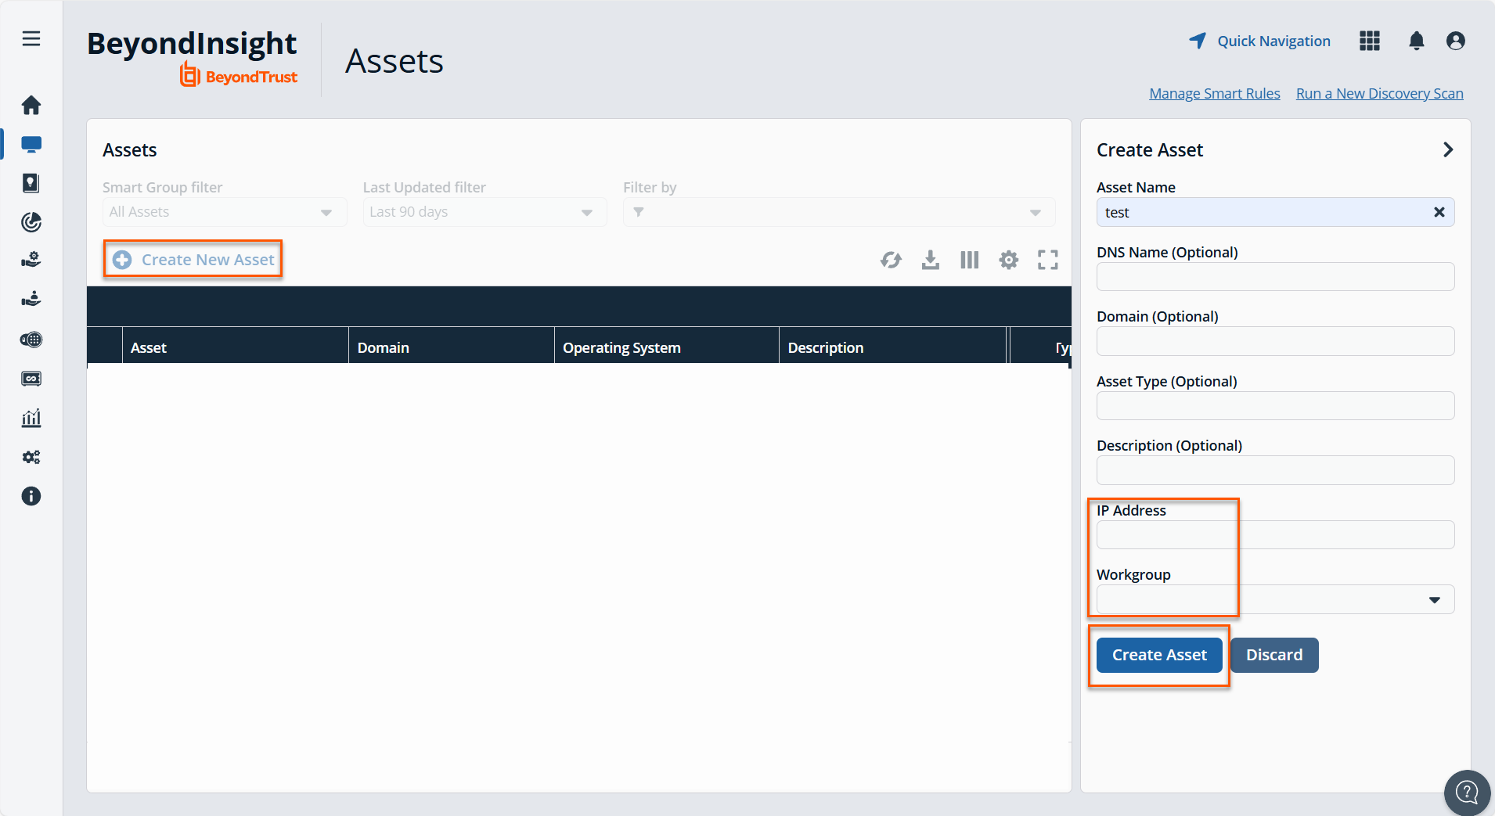This screenshot has width=1495, height=816.
Task: Open the column chooser icon
Action: point(969,260)
